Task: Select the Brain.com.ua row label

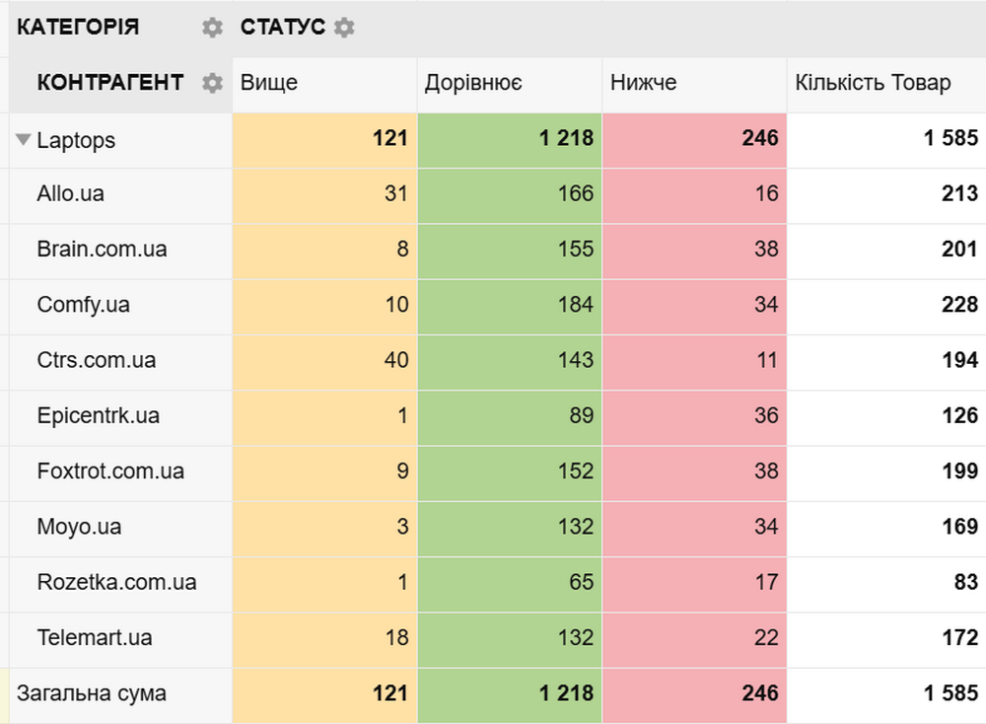Action: (102, 250)
